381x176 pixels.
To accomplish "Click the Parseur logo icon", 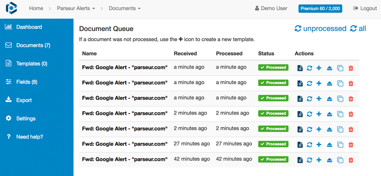I will pos(11,8).
